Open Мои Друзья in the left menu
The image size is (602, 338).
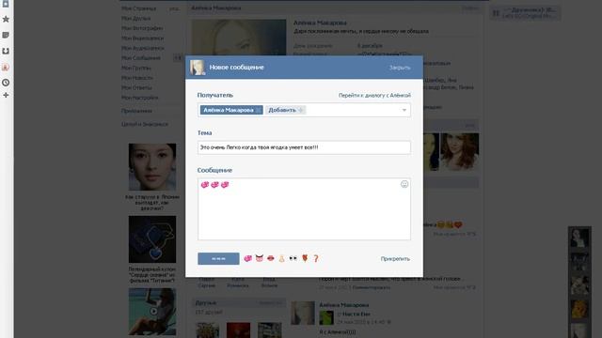[135, 19]
